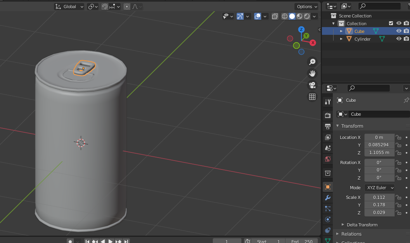Open the Physics properties tab
The width and height of the screenshot is (410, 243).
pyautogui.click(x=328, y=219)
